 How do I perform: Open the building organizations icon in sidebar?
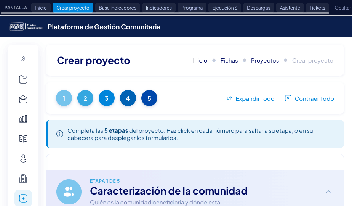23,179
